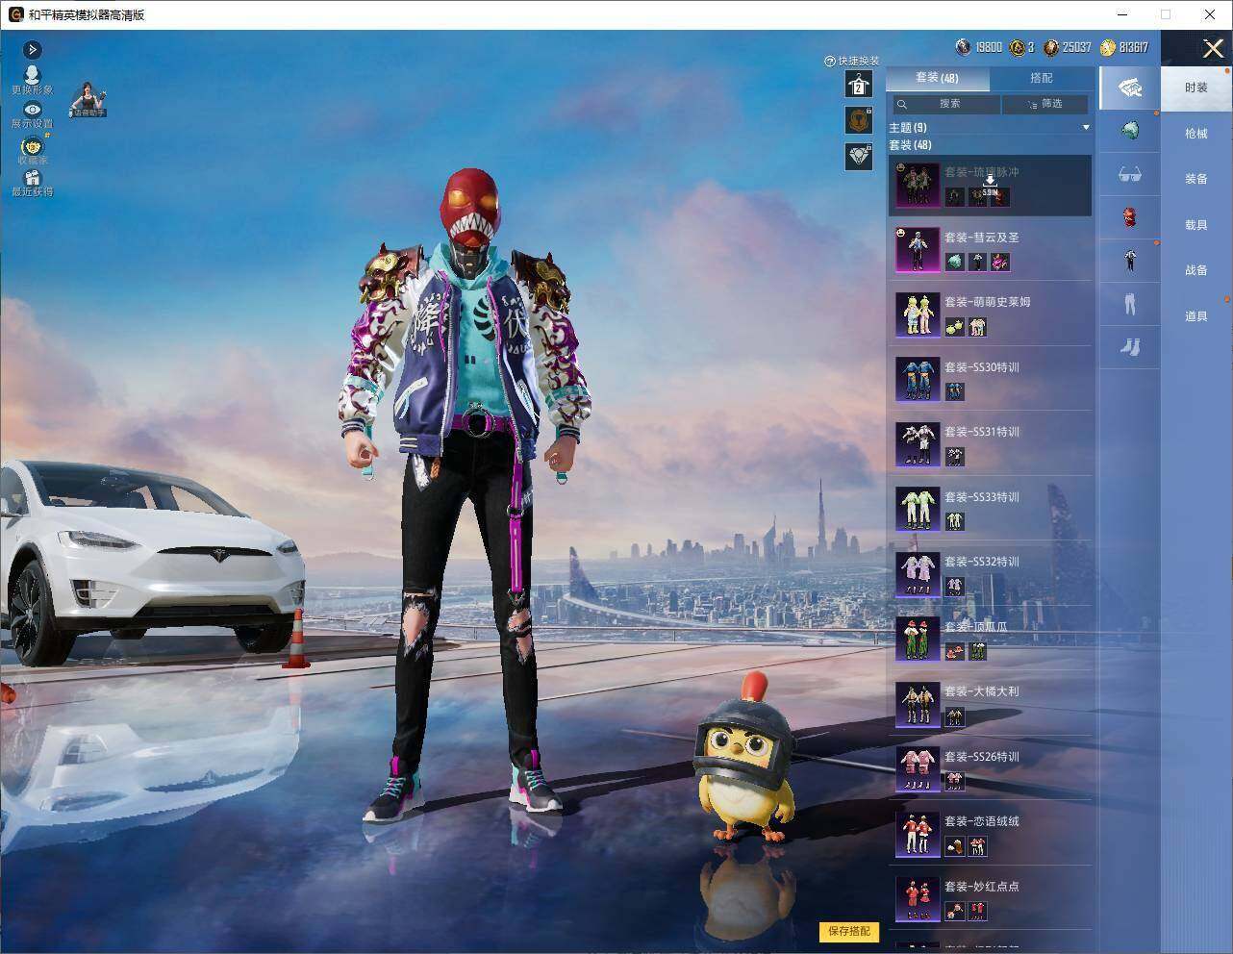Select outfit 套装-SS31特训
The image size is (1233, 954).
click(990, 444)
